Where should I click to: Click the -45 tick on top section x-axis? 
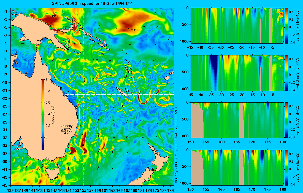pyautogui.click(x=190, y=47)
